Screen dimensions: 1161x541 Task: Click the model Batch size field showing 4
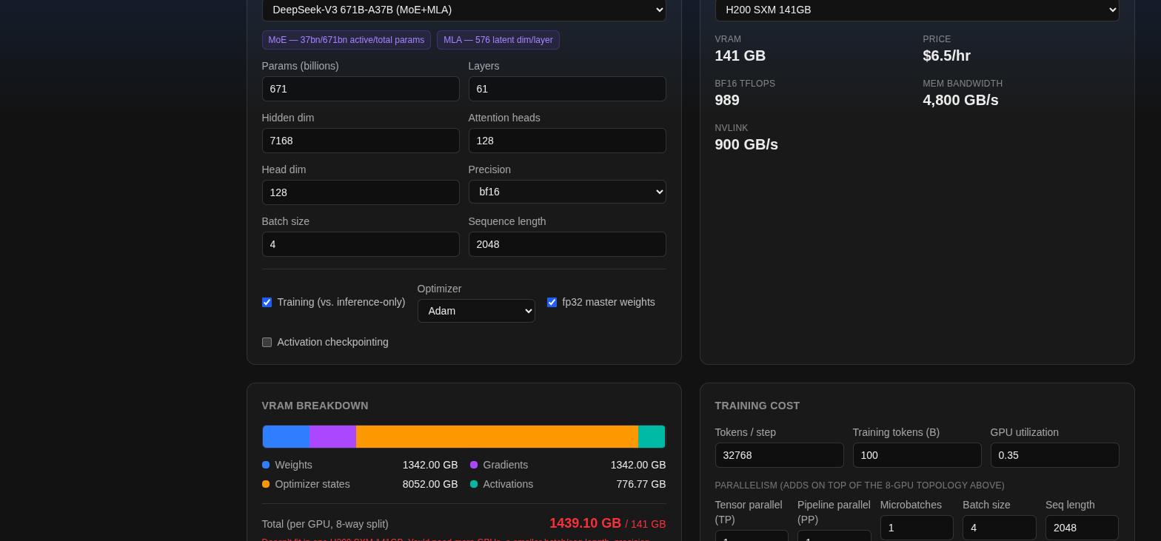361,244
